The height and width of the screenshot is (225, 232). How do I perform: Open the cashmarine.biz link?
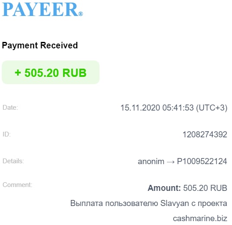point(200,219)
